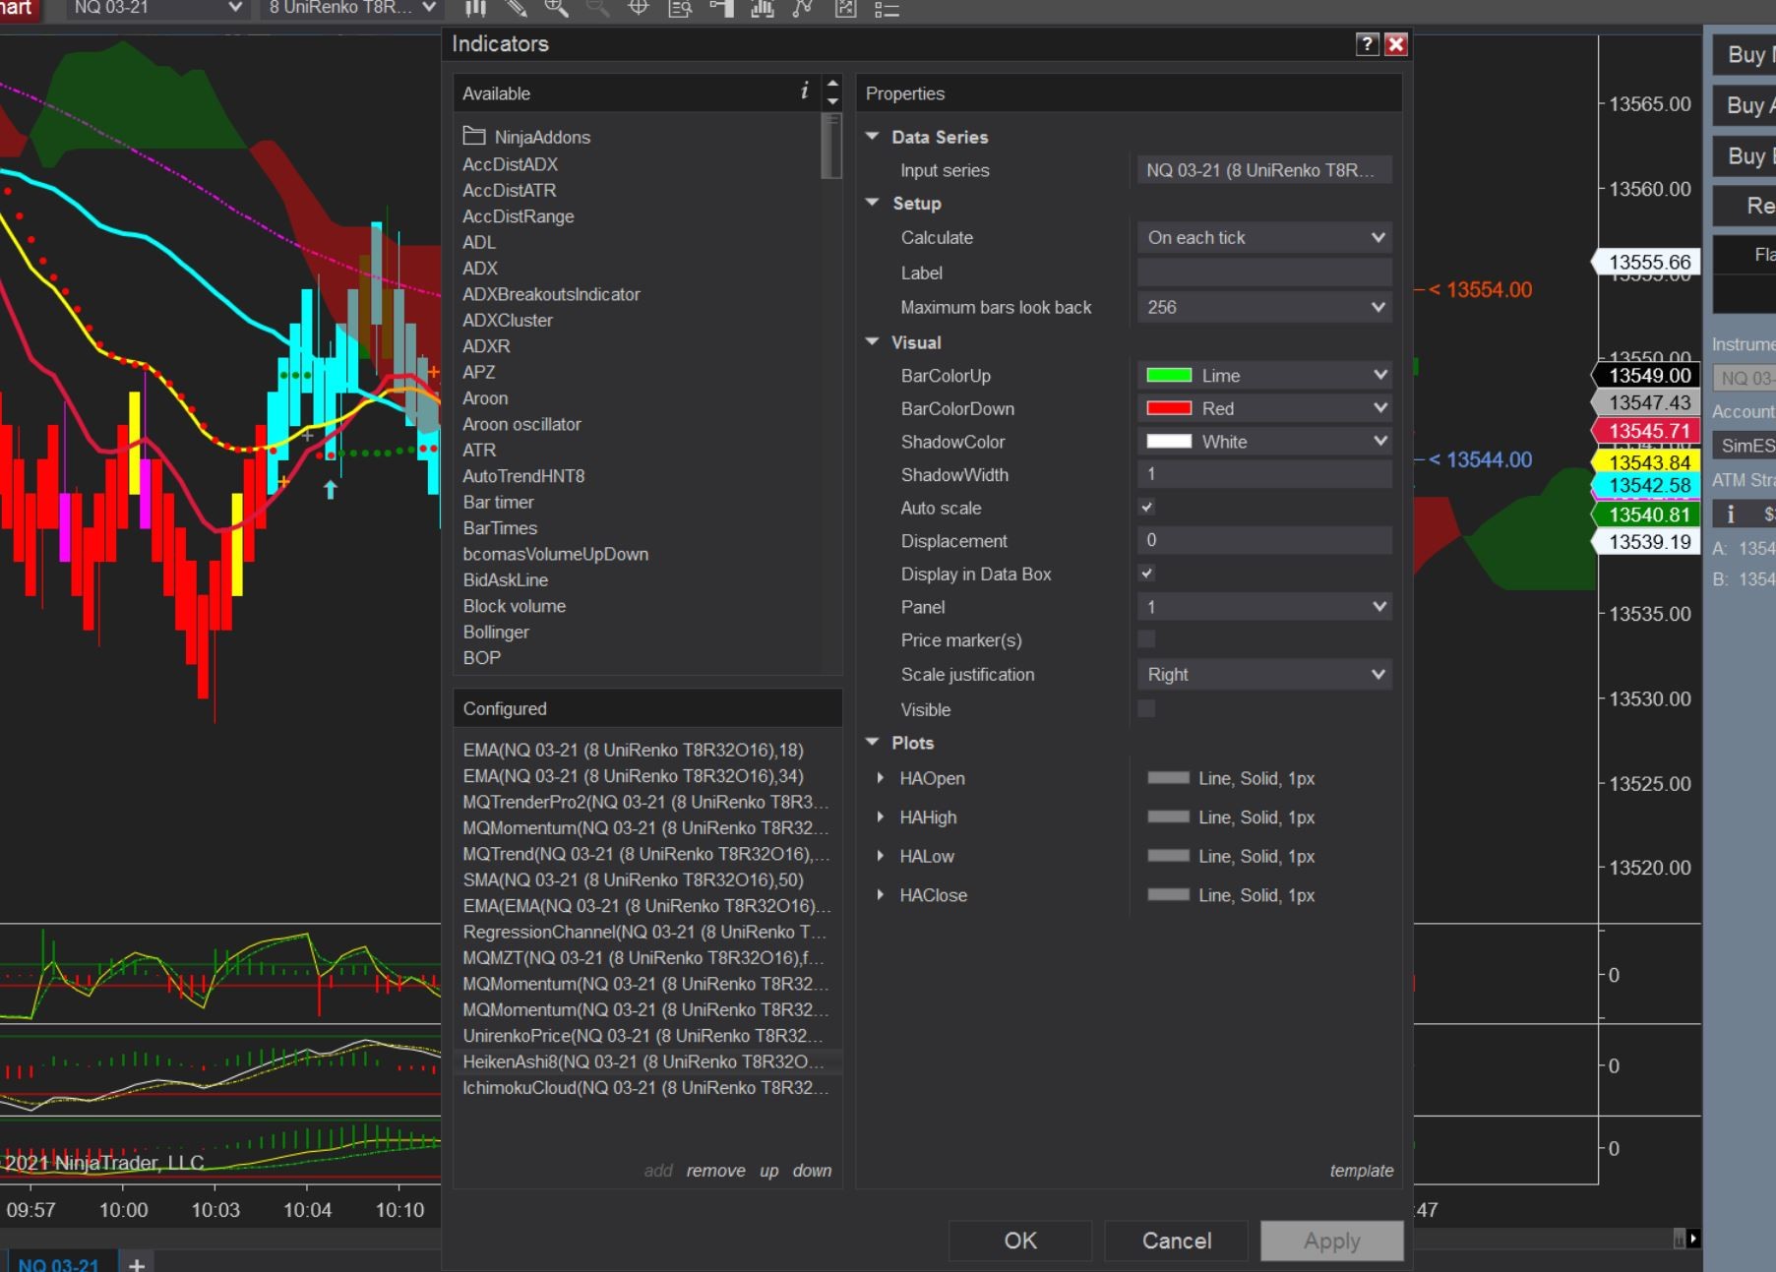
Task: Click the chart properties list icon
Action: tap(887, 10)
